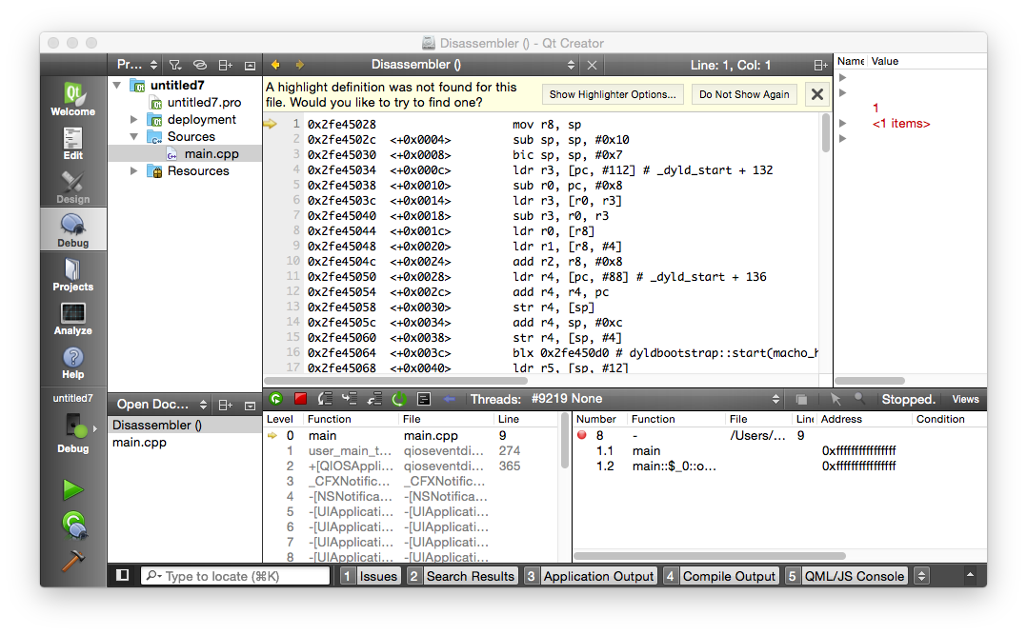Screen dimensions: 1027x635
Task: Click the breakpoints view horizontal scrollbar
Action: pyautogui.click(x=710, y=556)
